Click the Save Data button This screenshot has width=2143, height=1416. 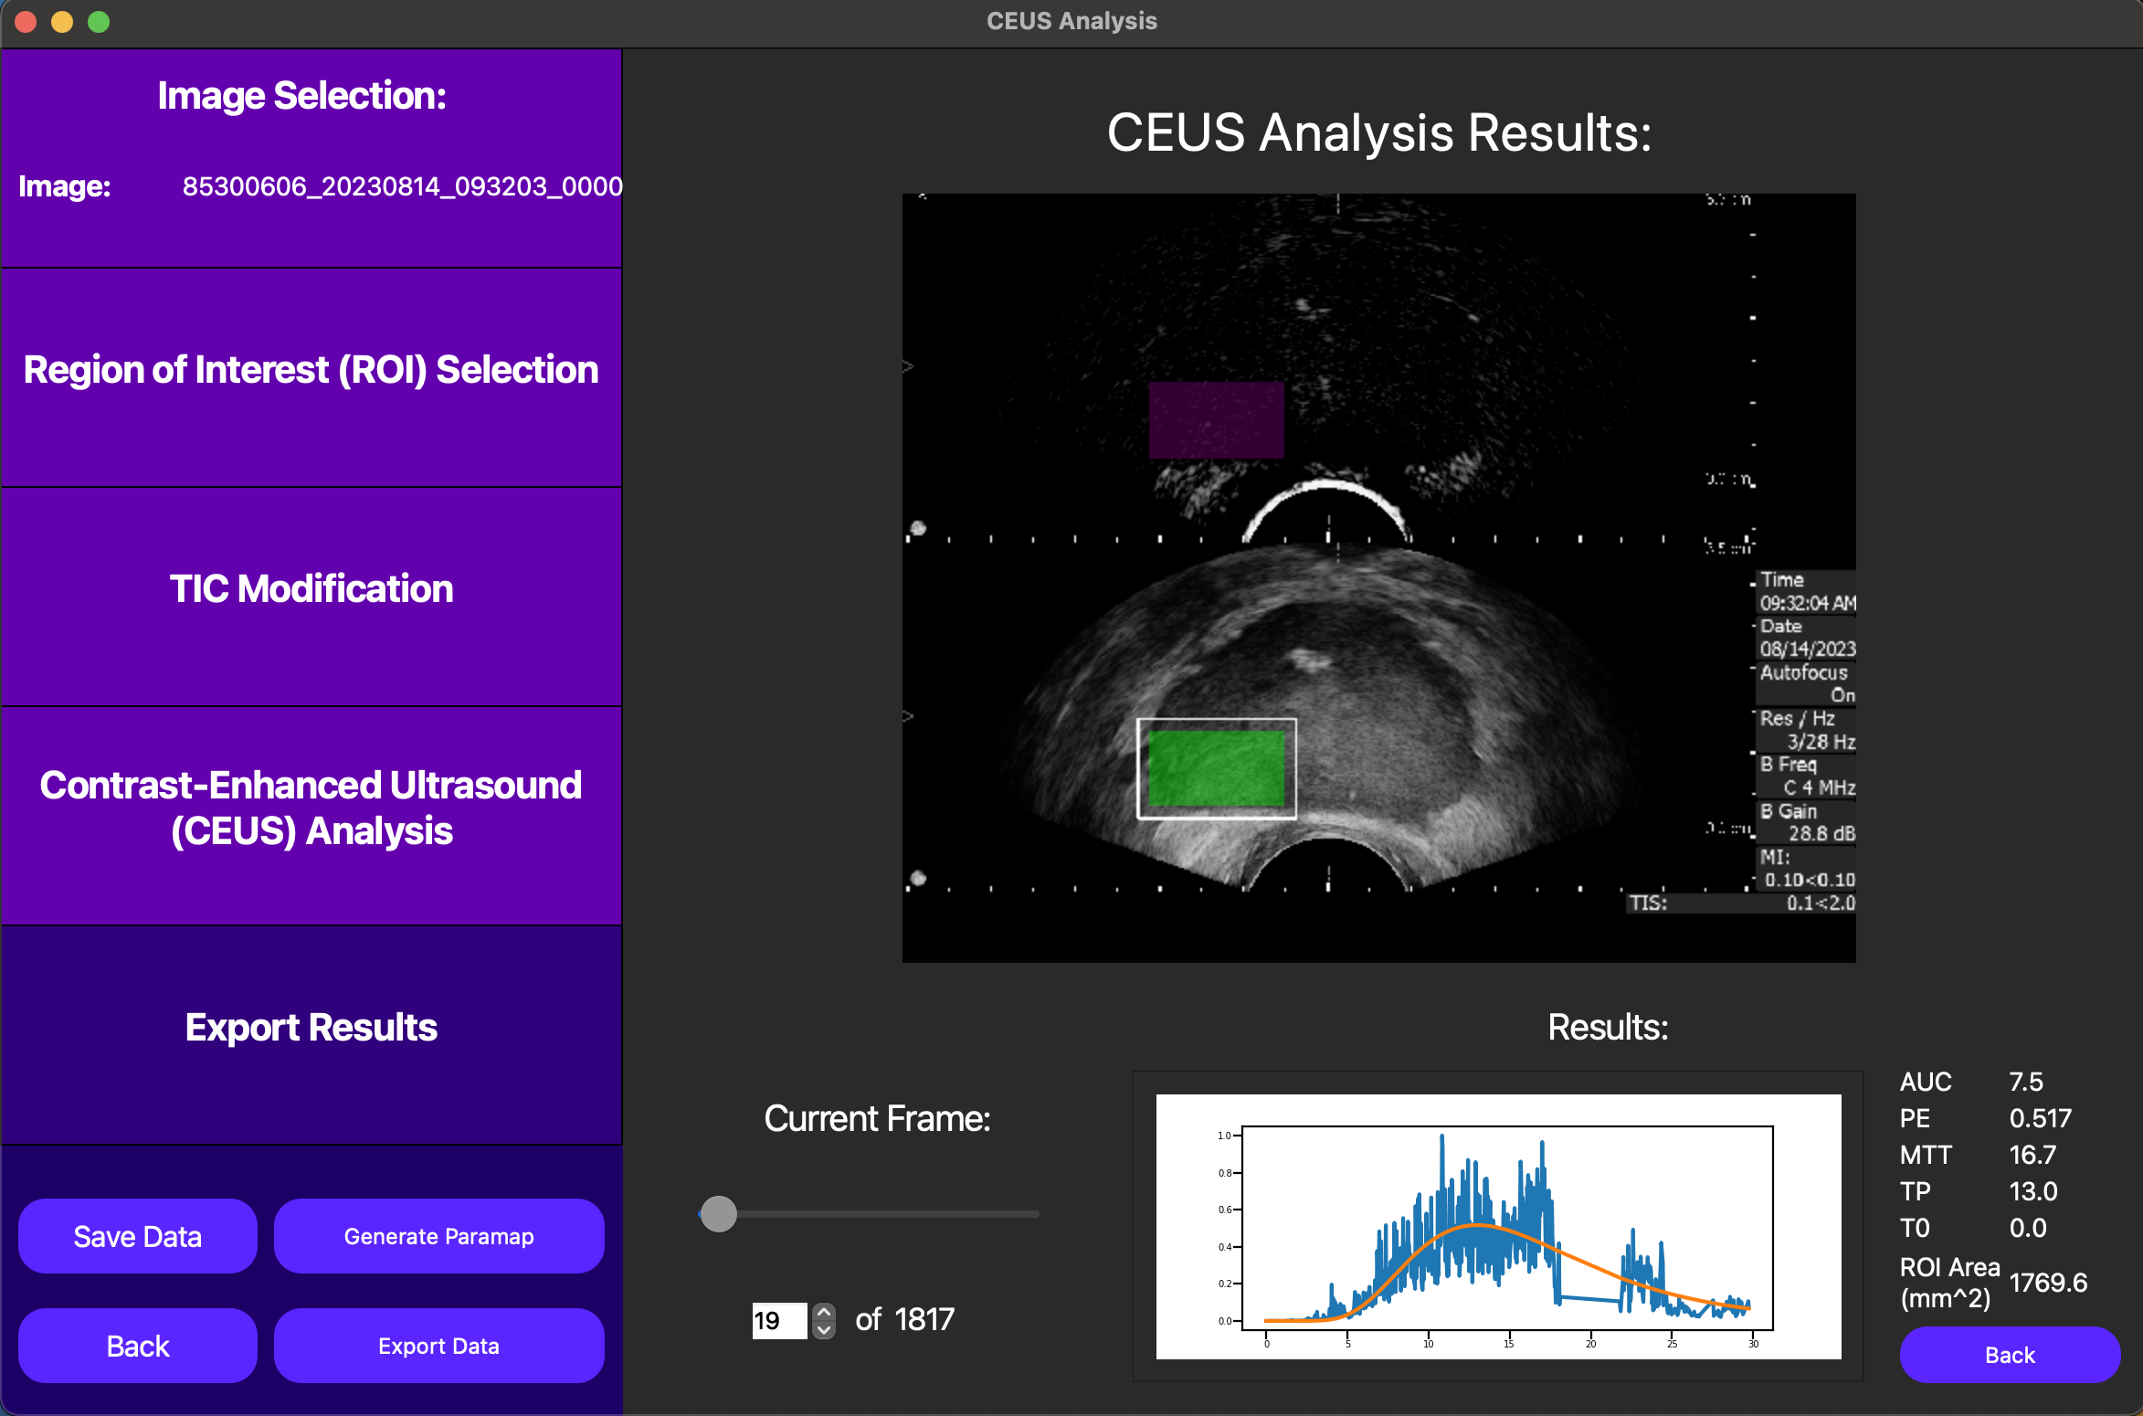pyautogui.click(x=138, y=1236)
